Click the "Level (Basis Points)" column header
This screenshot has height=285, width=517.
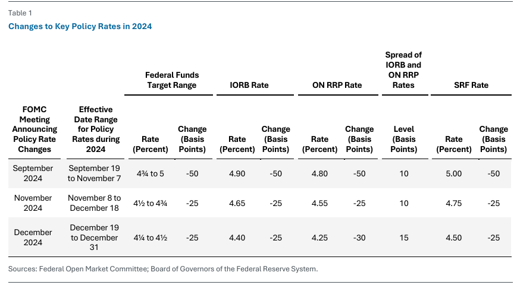[x=404, y=139]
